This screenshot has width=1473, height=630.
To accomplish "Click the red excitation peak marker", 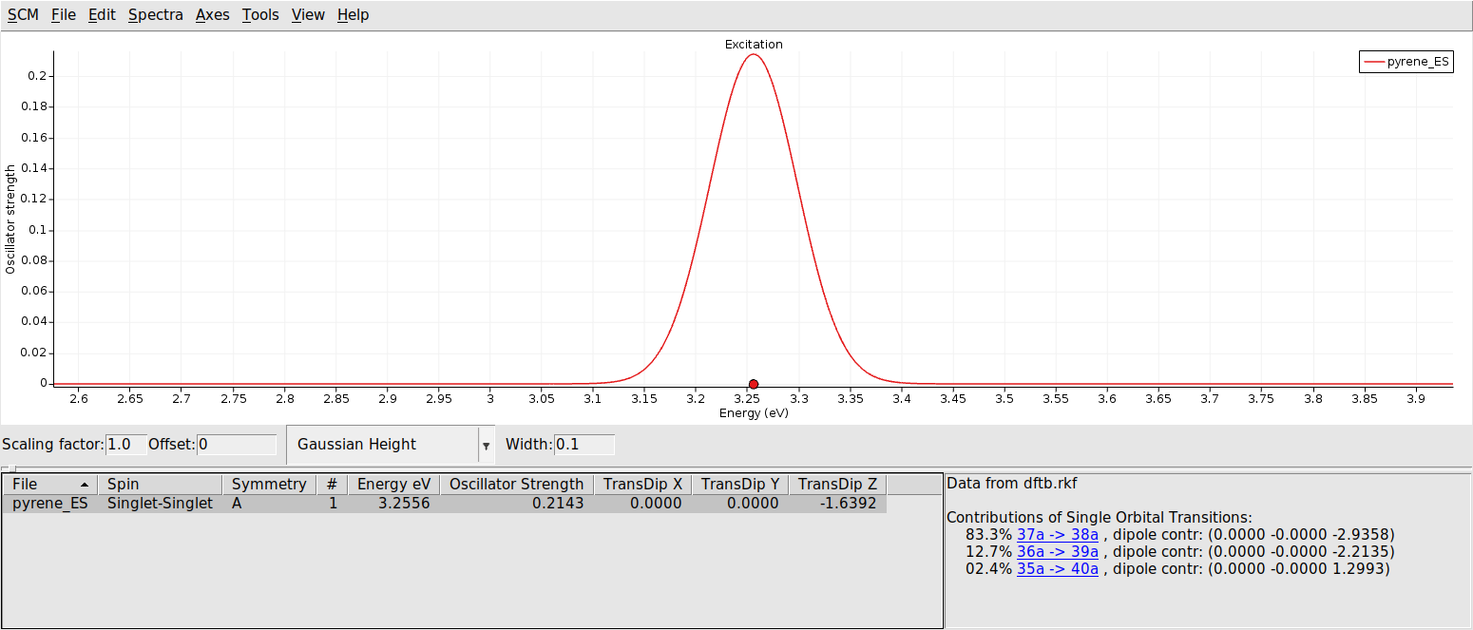I will pos(753,384).
